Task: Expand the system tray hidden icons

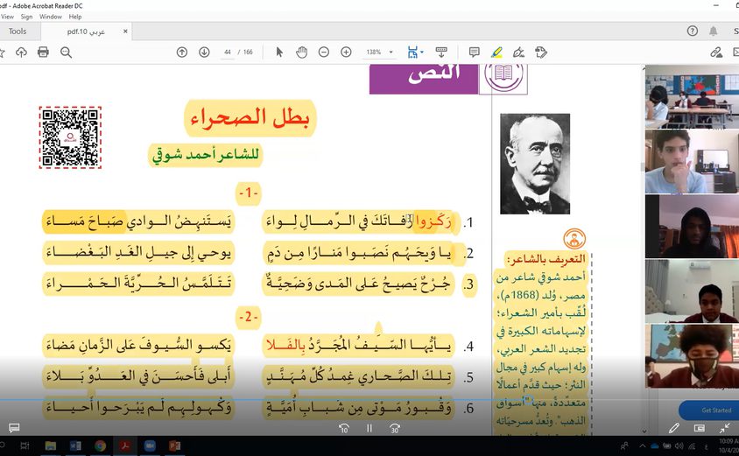Action: click(642, 445)
